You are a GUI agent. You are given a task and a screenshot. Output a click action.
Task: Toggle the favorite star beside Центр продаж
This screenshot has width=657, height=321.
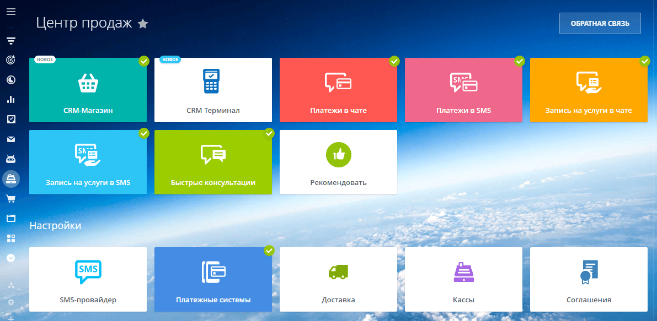pyautogui.click(x=143, y=24)
